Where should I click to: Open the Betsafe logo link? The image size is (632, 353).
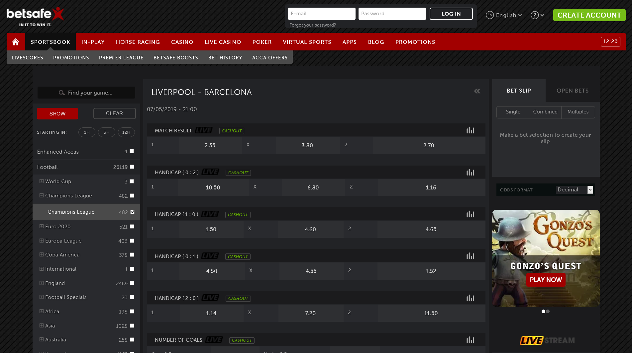point(35,17)
